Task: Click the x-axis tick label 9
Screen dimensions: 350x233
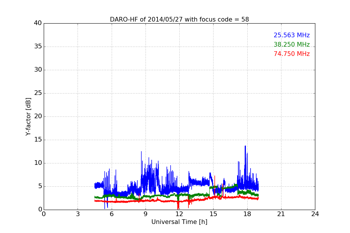Action: (145, 214)
